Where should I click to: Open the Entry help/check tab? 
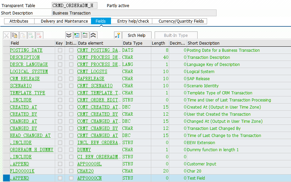[x=133, y=21]
